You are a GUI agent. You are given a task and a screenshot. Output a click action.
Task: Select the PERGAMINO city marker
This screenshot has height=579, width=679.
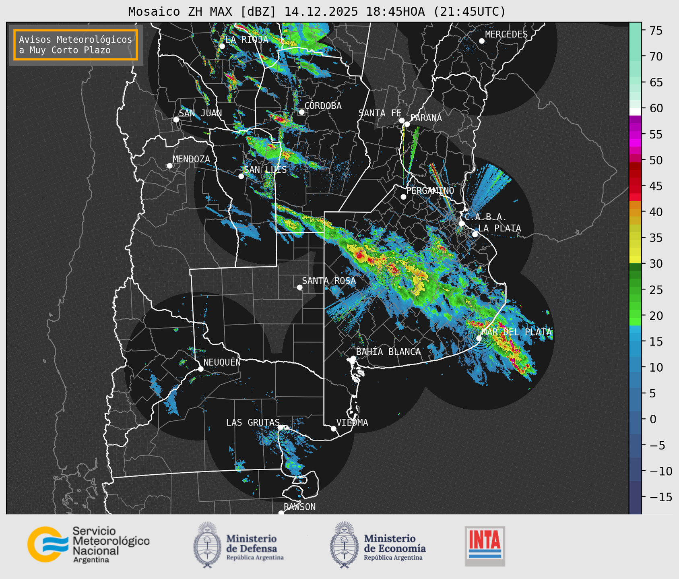click(403, 197)
